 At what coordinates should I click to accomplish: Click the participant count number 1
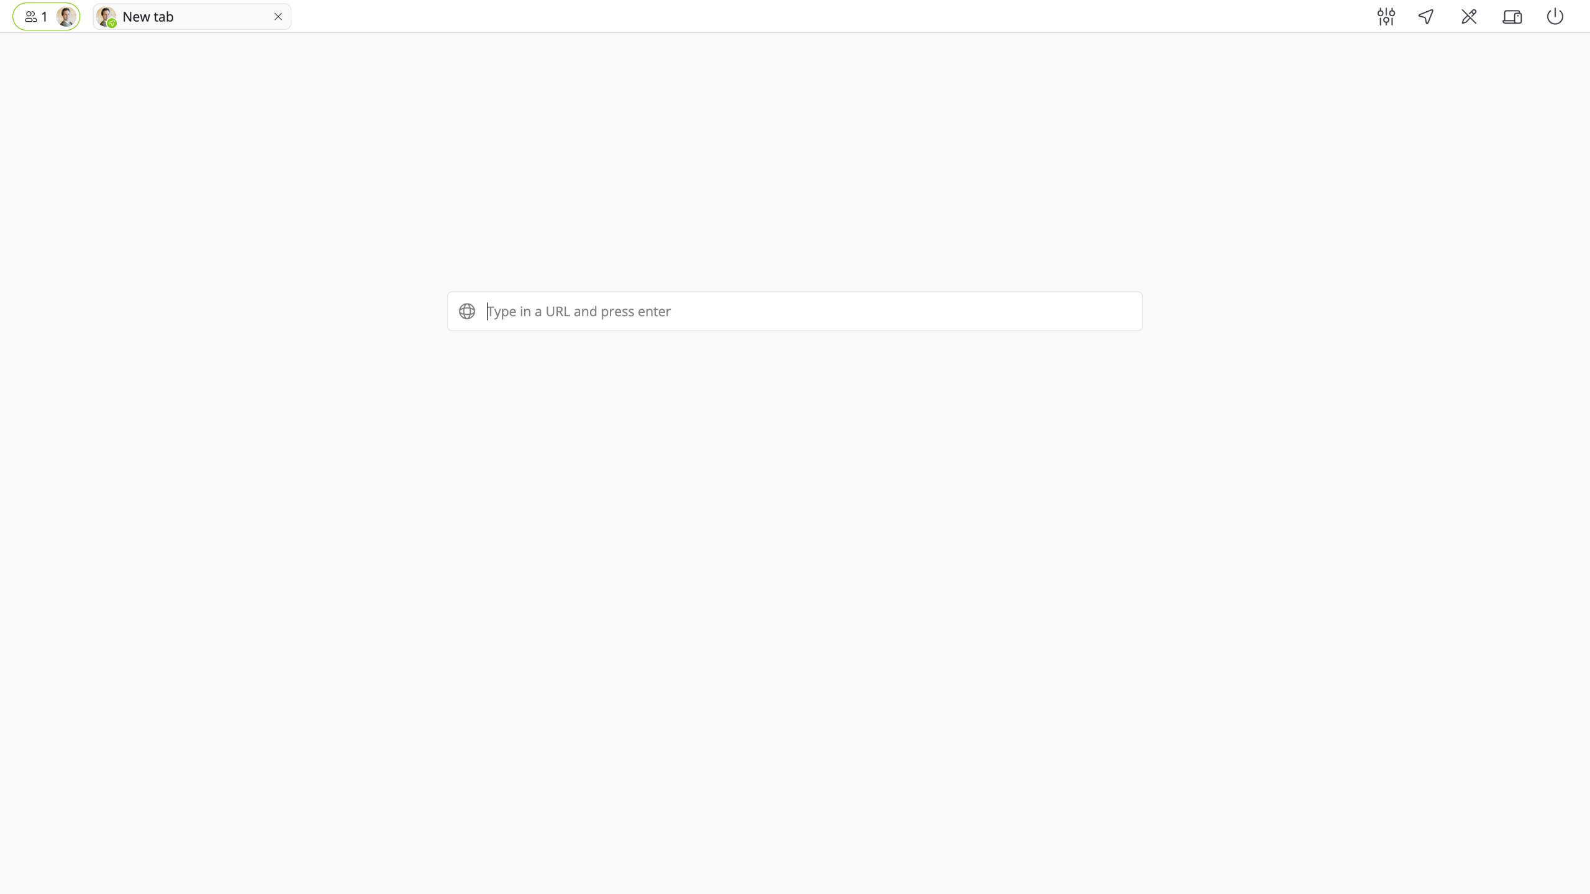point(44,17)
